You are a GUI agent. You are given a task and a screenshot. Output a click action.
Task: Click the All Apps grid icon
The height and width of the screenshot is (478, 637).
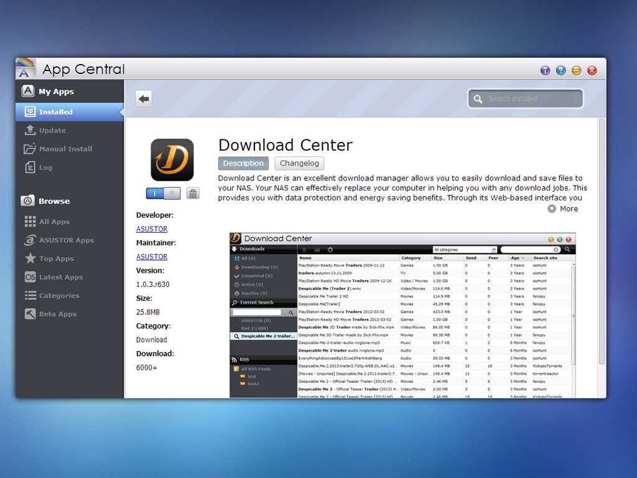[30, 221]
